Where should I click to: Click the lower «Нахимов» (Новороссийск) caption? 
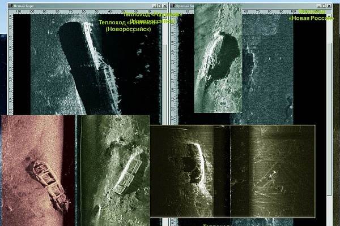click(x=128, y=26)
